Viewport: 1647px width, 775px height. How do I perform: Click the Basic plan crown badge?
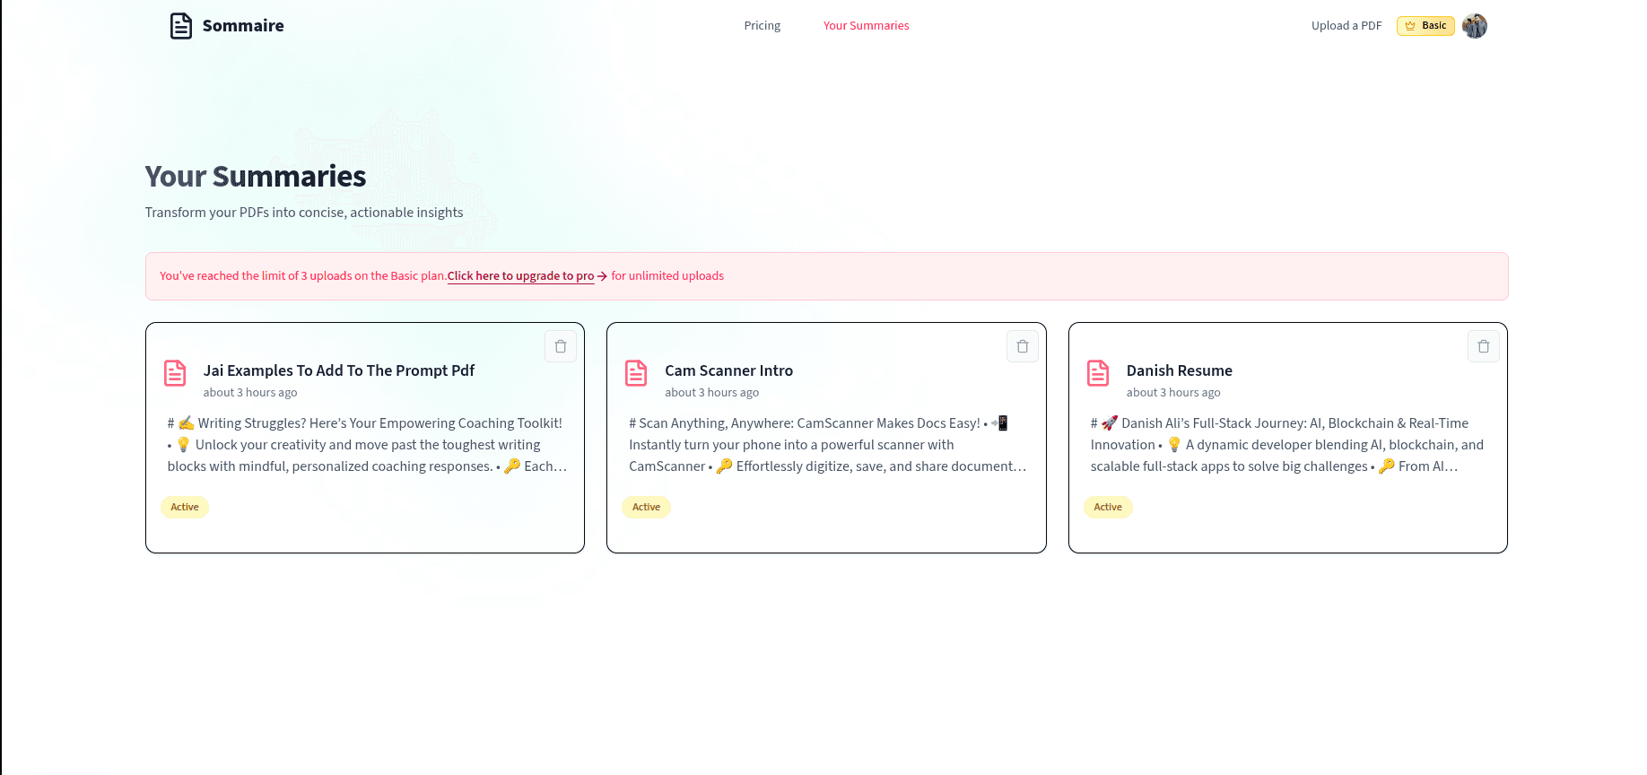point(1425,26)
